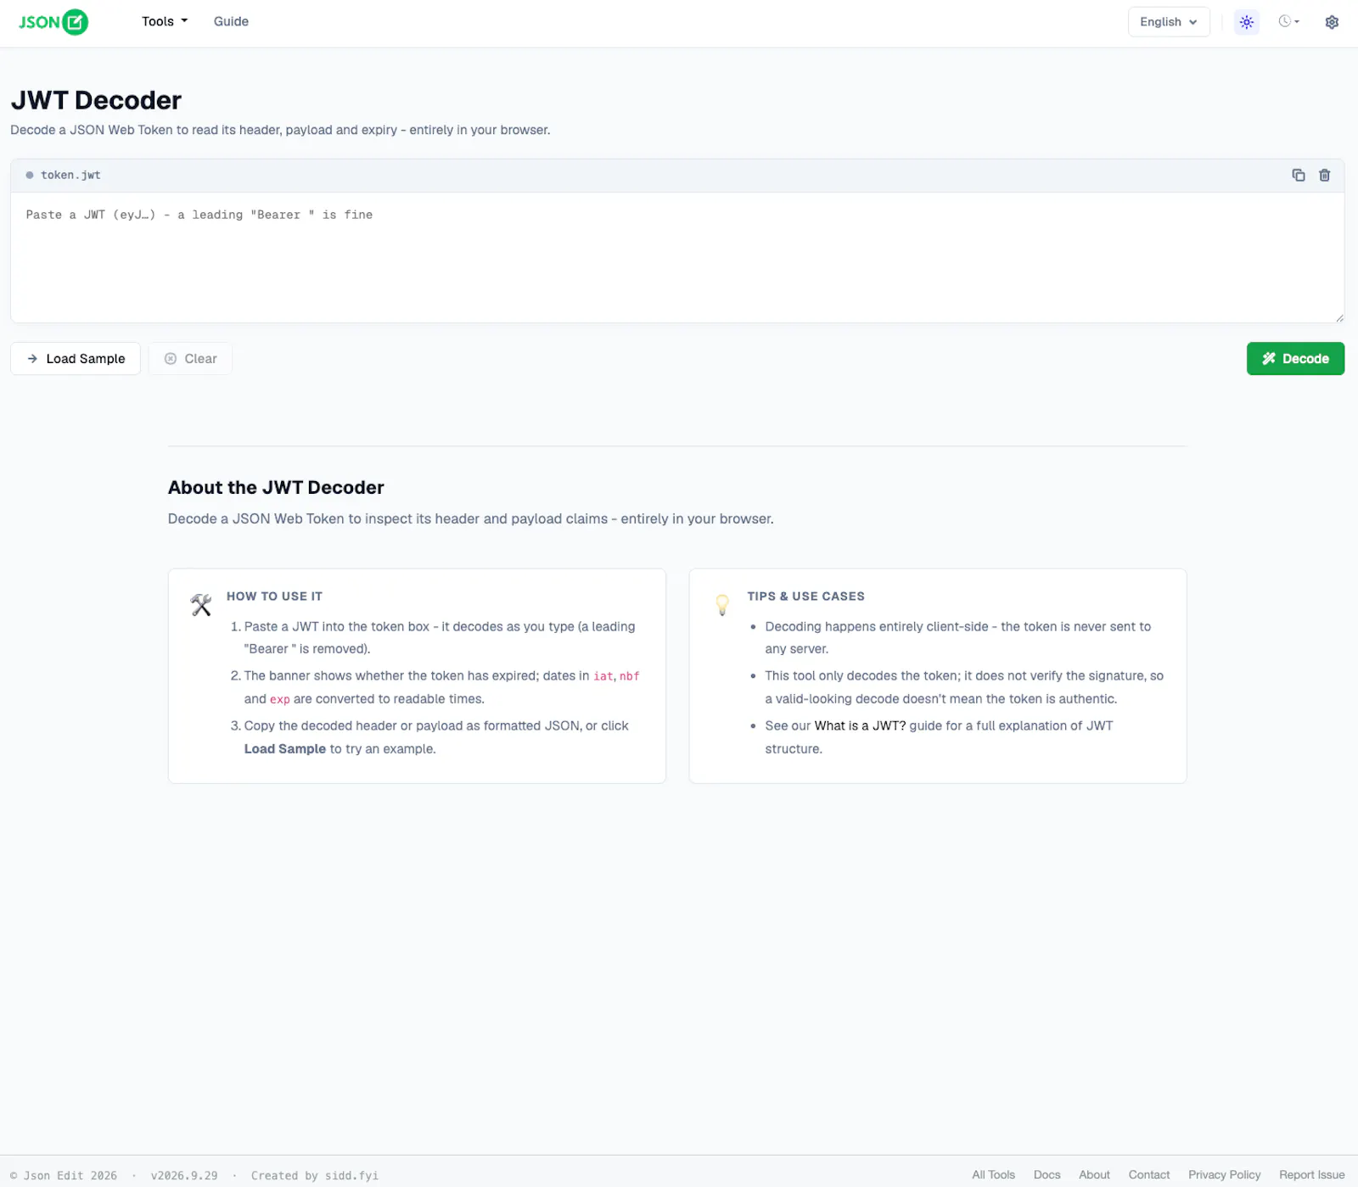The height and width of the screenshot is (1187, 1358).
Task: View the Privacy Policy
Action: pyautogui.click(x=1224, y=1175)
